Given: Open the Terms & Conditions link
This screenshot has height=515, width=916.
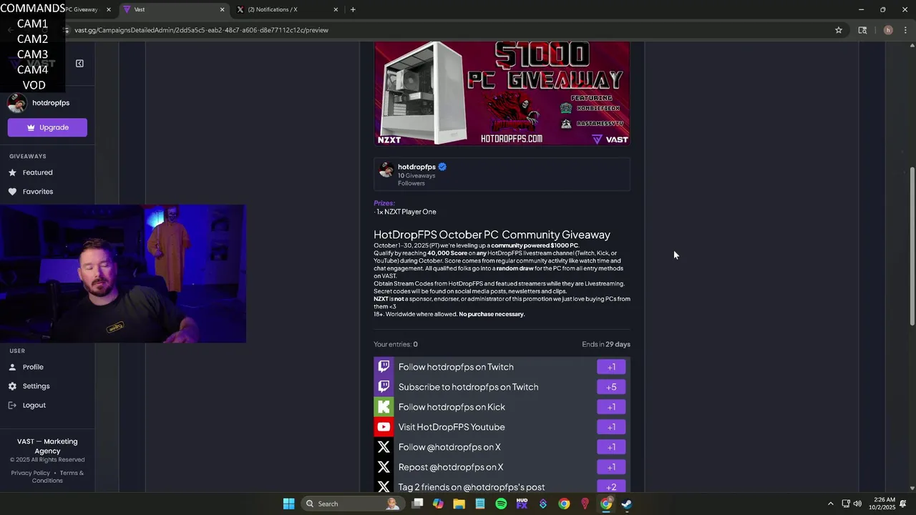Looking at the screenshot, I should pos(58,476).
